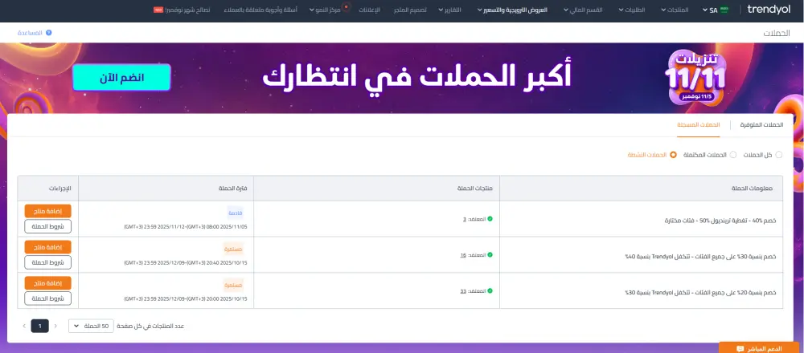Click إضافة منتج in the خصم بنسبة 30% row
The width and height of the screenshot is (804, 353).
click(47, 247)
